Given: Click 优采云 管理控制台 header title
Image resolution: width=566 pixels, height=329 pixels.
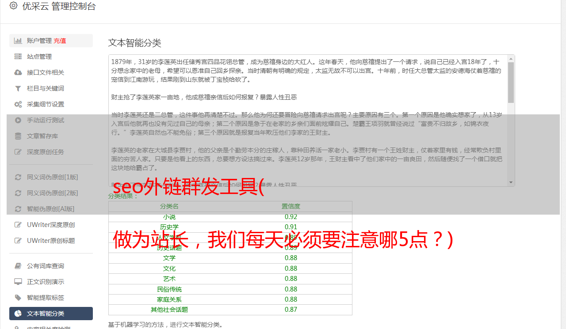Looking at the screenshot, I should [59, 6].
